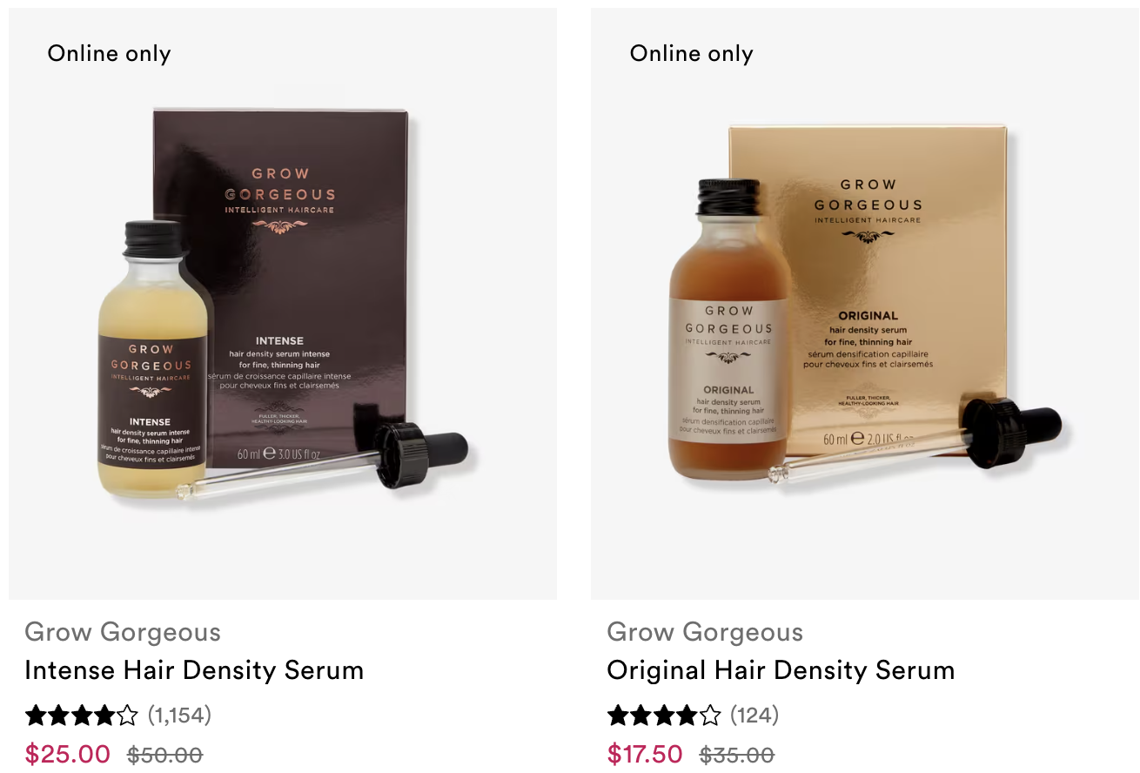Open the 1,154 reviews count
1140x773 pixels.
179,716
